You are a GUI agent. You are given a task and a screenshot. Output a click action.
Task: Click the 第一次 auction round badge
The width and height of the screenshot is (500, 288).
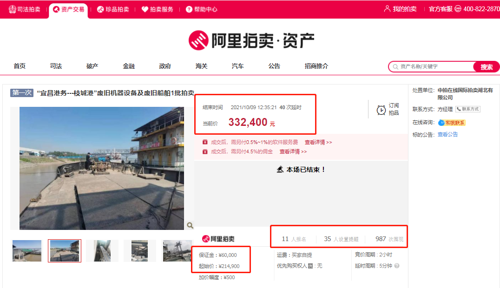point(22,93)
